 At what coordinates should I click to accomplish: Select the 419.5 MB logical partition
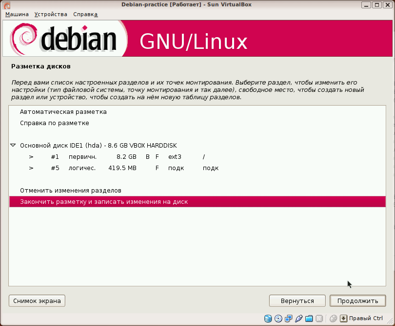click(x=197, y=168)
